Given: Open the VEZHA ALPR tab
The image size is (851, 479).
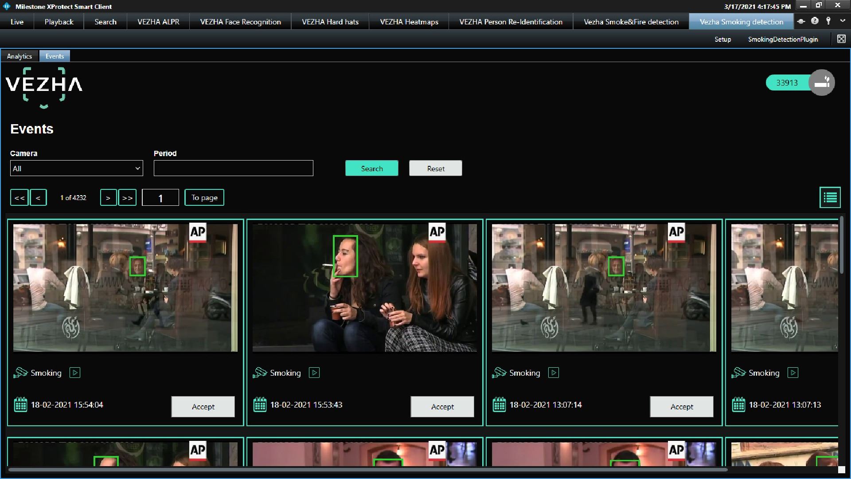Looking at the screenshot, I should [x=158, y=22].
